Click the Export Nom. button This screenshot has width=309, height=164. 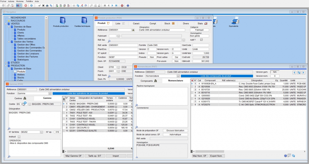217,156
